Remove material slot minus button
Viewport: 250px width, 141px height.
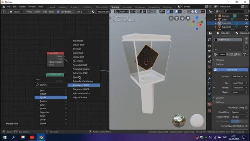tap(246, 42)
